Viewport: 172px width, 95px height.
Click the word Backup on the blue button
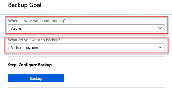pos(36,78)
